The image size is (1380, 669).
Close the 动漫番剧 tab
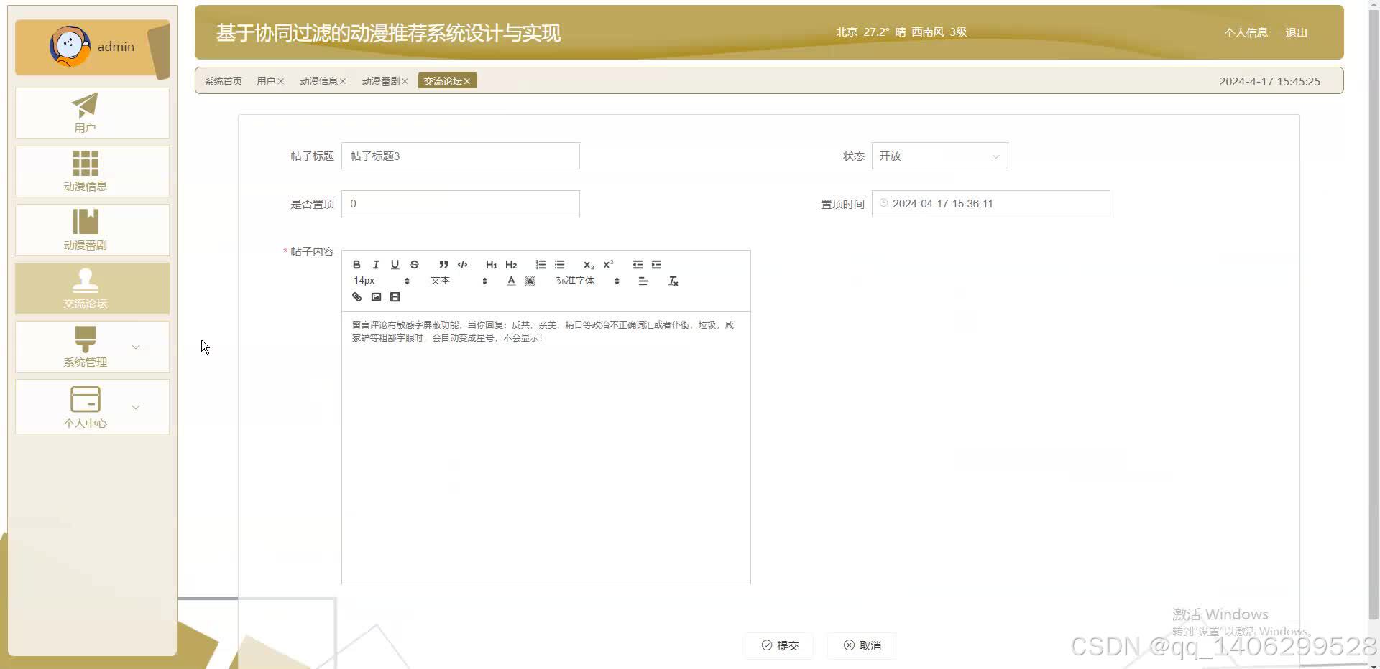[406, 80]
